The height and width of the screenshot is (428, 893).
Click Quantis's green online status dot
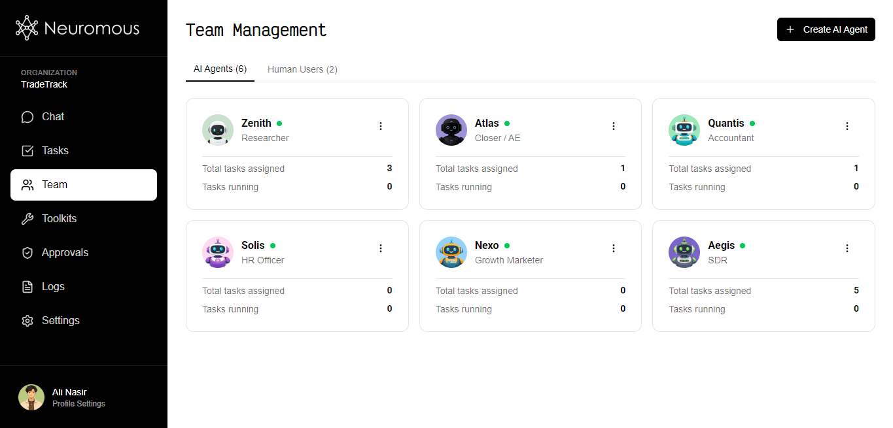tap(752, 123)
